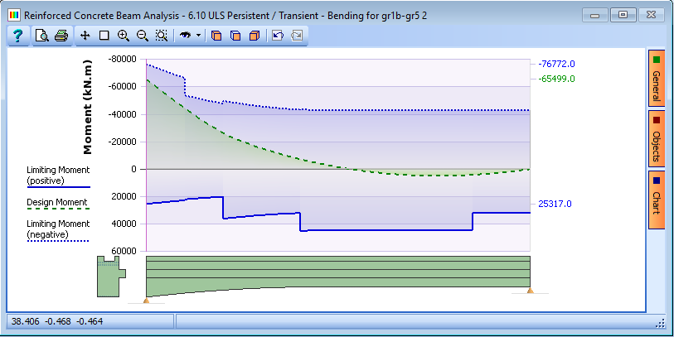Click the -80000 axis label
The height and width of the screenshot is (337, 674).
coord(124,59)
